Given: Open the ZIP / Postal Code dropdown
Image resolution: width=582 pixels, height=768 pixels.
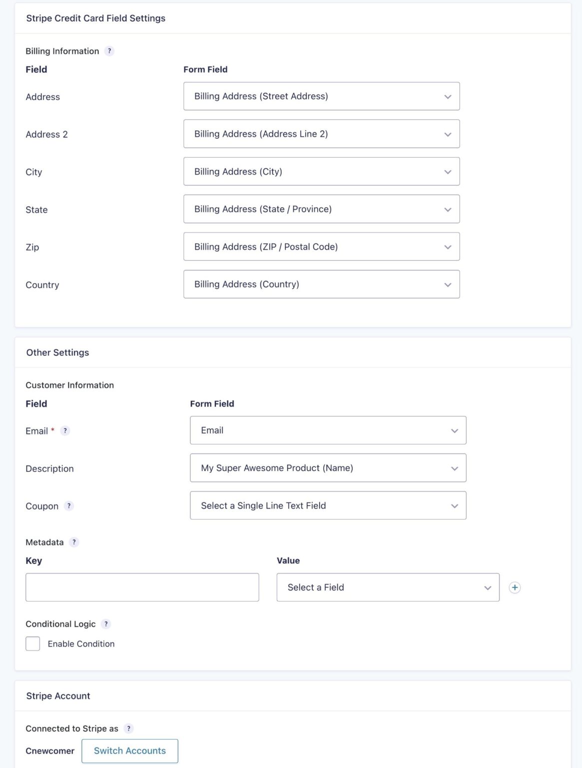Looking at the screenshot, I should (322, 246).
